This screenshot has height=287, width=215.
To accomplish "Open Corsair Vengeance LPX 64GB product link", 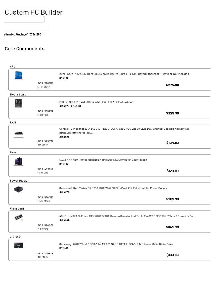I will [x=124, y=129].
